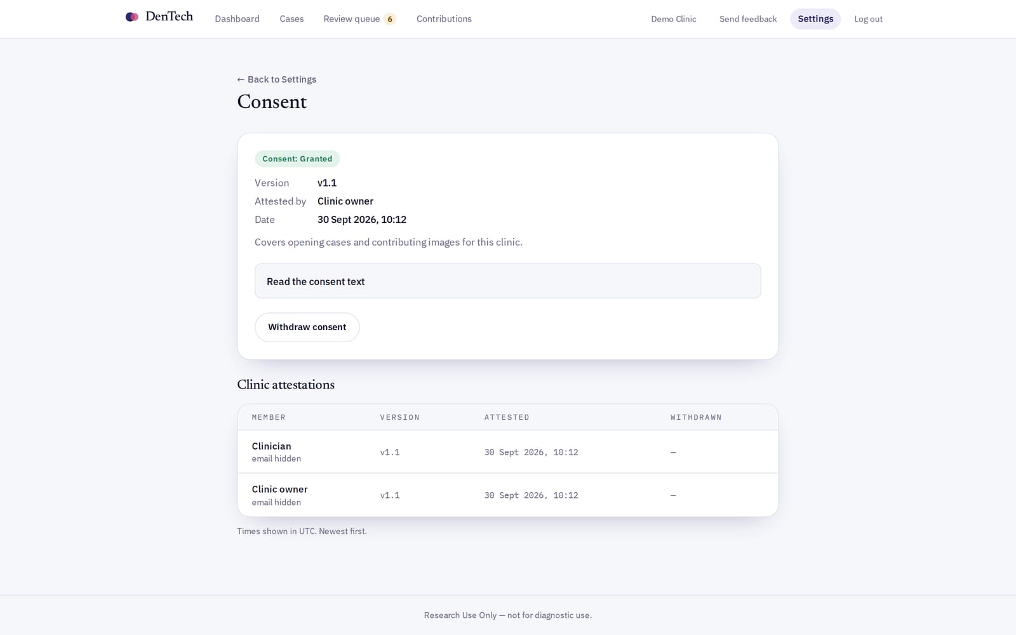The image size is (1016, 635).
Task: Click the Version column header
Action: click(400, 417)
